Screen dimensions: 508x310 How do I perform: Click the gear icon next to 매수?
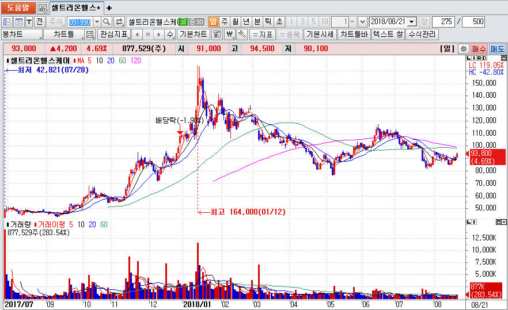pos(462,49)
